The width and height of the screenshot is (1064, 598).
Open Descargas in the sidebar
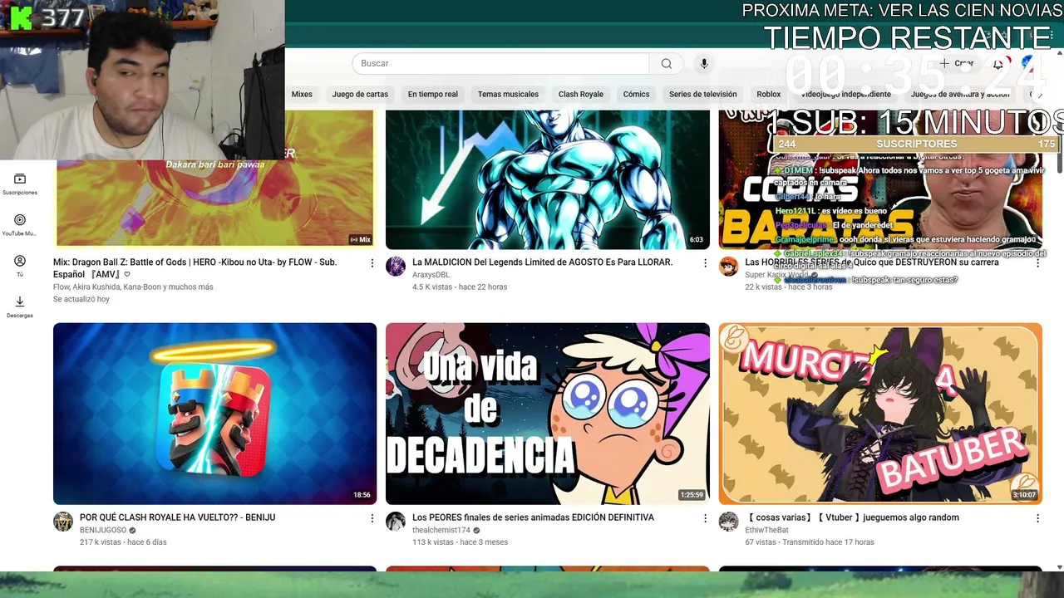click(x=20, y=306)
